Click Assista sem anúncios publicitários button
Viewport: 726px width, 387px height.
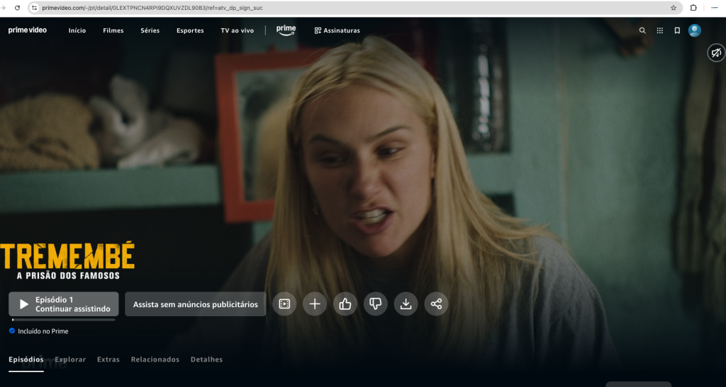coord(196,304)
